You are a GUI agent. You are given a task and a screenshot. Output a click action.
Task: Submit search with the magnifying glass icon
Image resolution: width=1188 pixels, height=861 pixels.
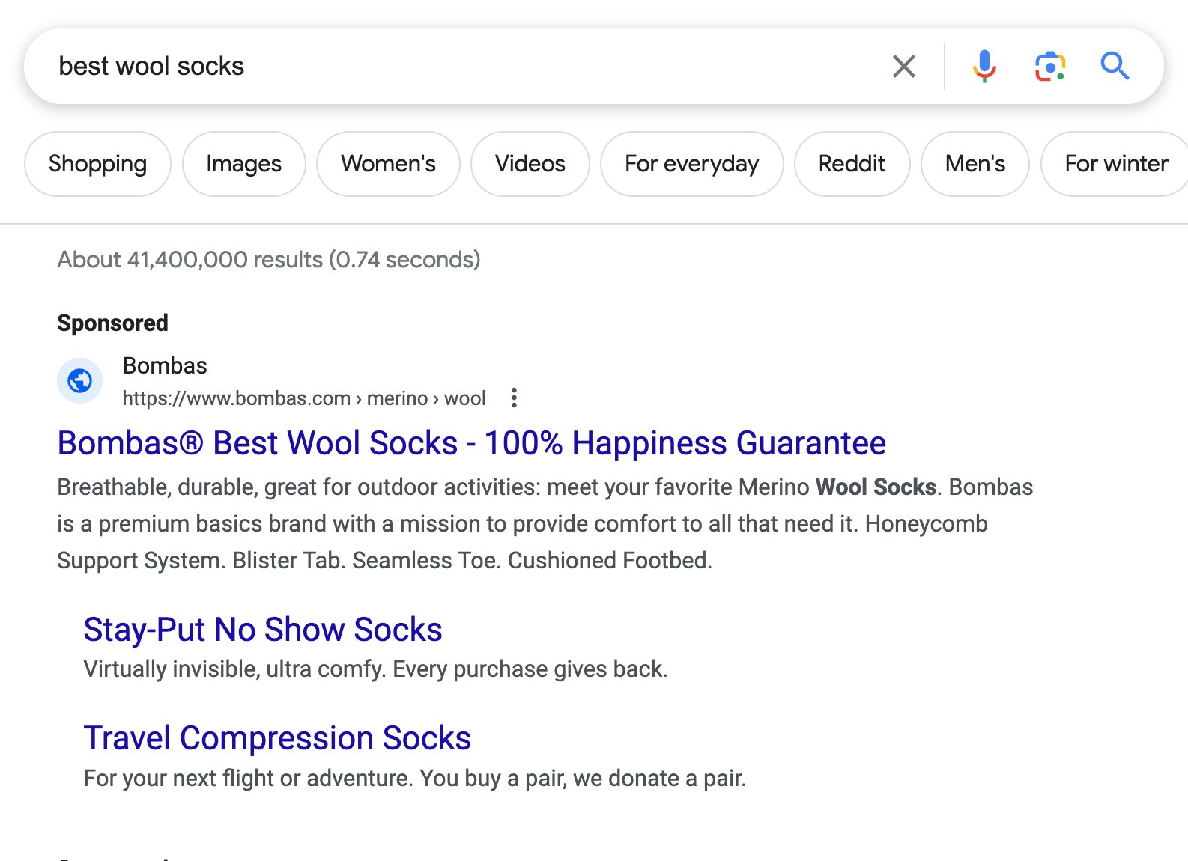click(1115, 66)
